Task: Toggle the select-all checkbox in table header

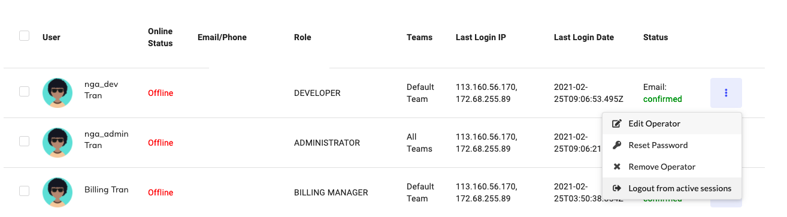Action: [x=24, y=36]
